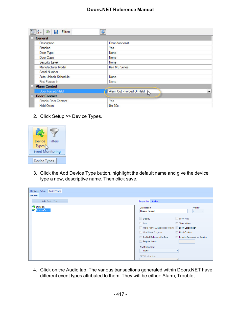Click into the Filter text field
This screenshot has height=313, width=241.
tap(85, 32)
